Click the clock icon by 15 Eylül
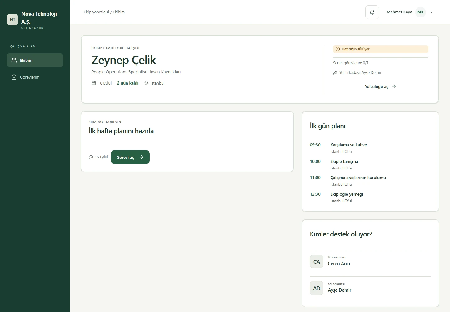The image size is (450, 312). click(x=91, y=157)
